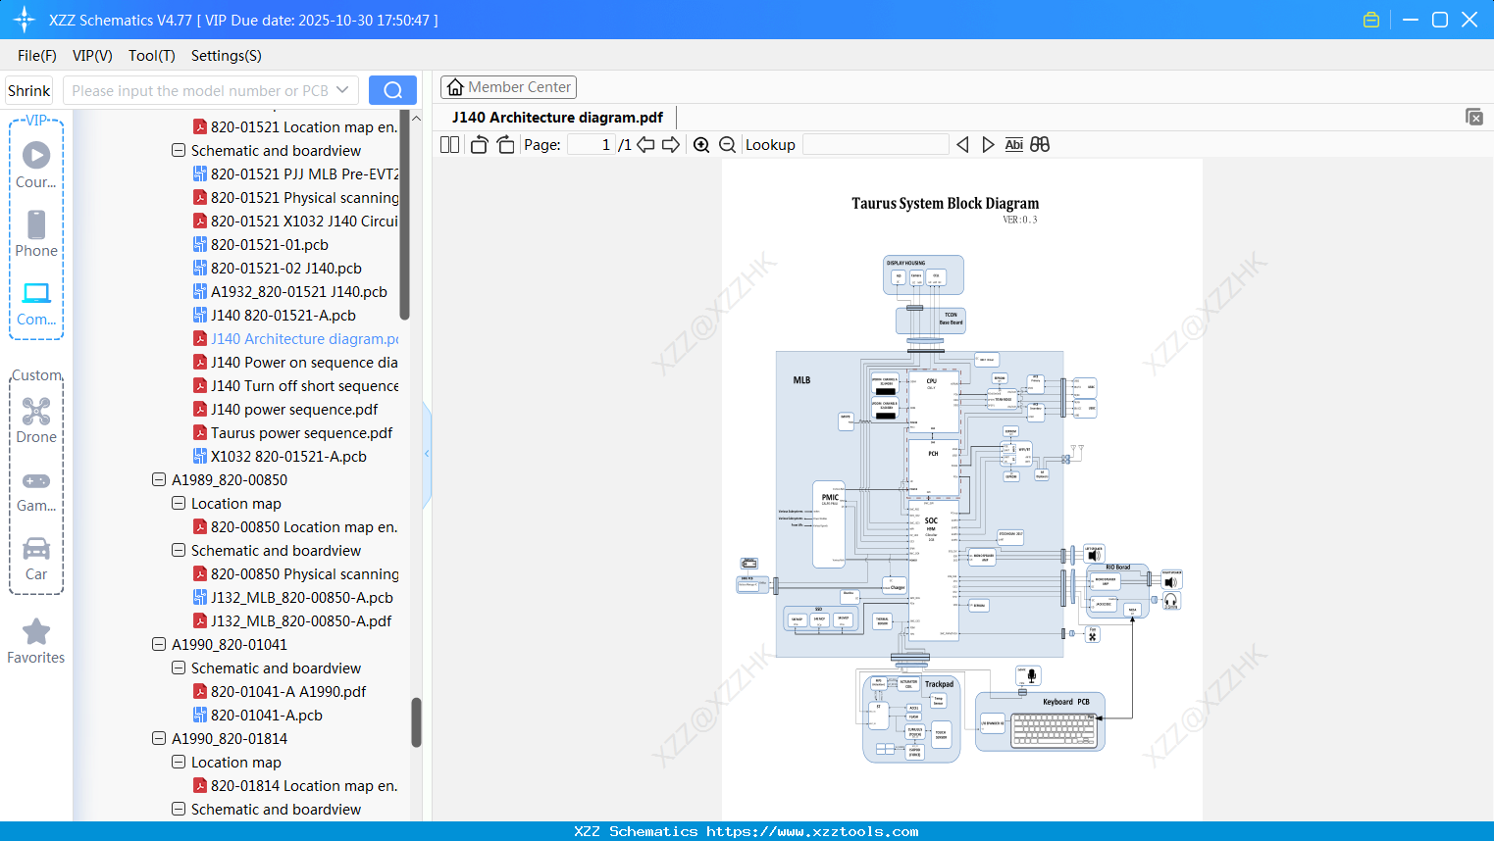Viewport: 1494px width, 841px height.
Task: Click the blue search magnifier button
Action: 392,90
